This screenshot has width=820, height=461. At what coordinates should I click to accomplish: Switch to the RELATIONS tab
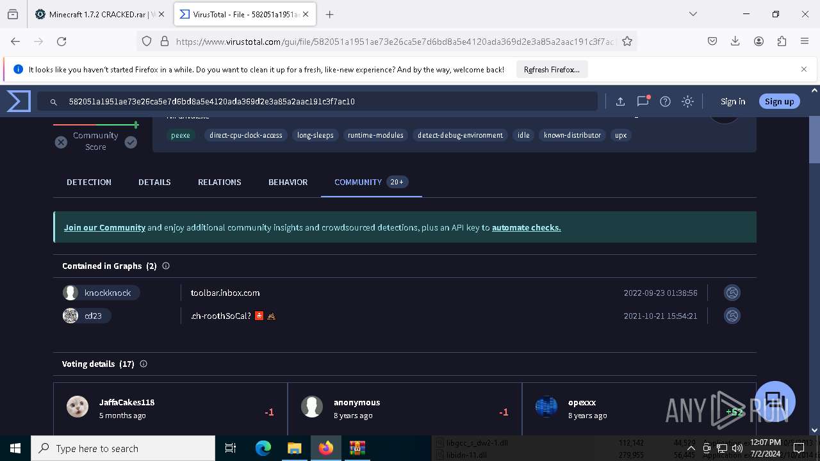tap(220, 182)
